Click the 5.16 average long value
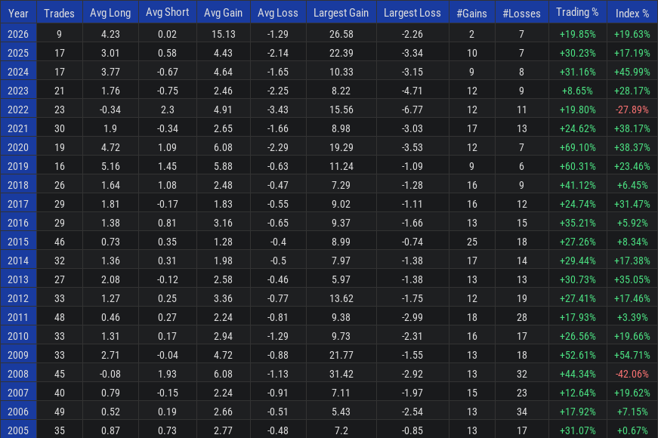The width and height of the screenshot is (658, 438). 110,166
